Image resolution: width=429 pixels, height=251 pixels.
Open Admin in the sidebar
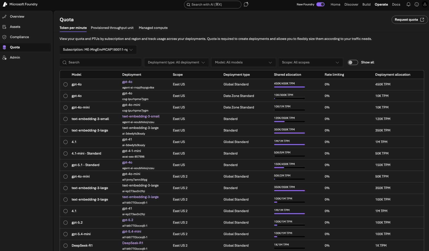(x=15, y=58)
